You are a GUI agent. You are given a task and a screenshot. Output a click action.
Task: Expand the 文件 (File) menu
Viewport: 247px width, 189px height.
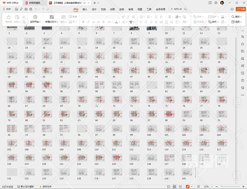pyautogui.click(x=7, y=9)
